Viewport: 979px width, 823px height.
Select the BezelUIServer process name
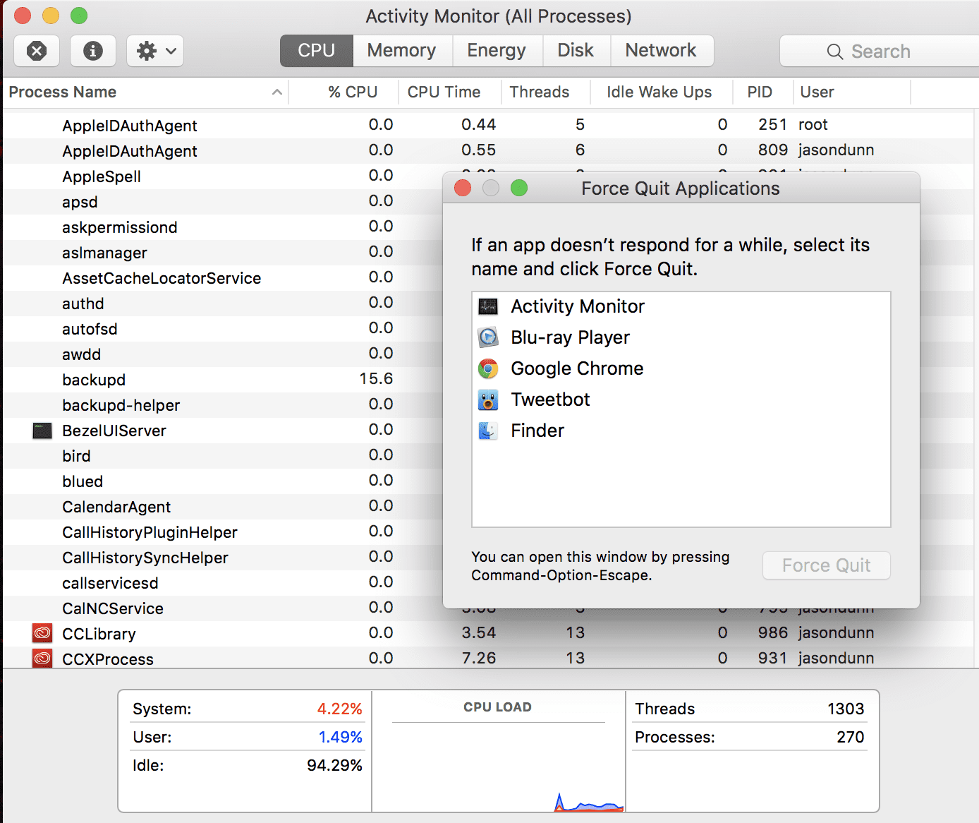[114, 431]
